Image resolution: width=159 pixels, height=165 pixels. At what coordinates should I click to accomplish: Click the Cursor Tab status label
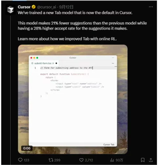109,145
